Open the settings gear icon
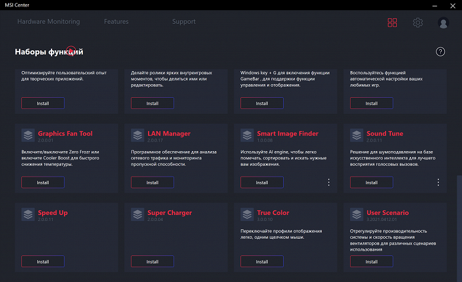The image size is (462, 282). pos(418,23)
